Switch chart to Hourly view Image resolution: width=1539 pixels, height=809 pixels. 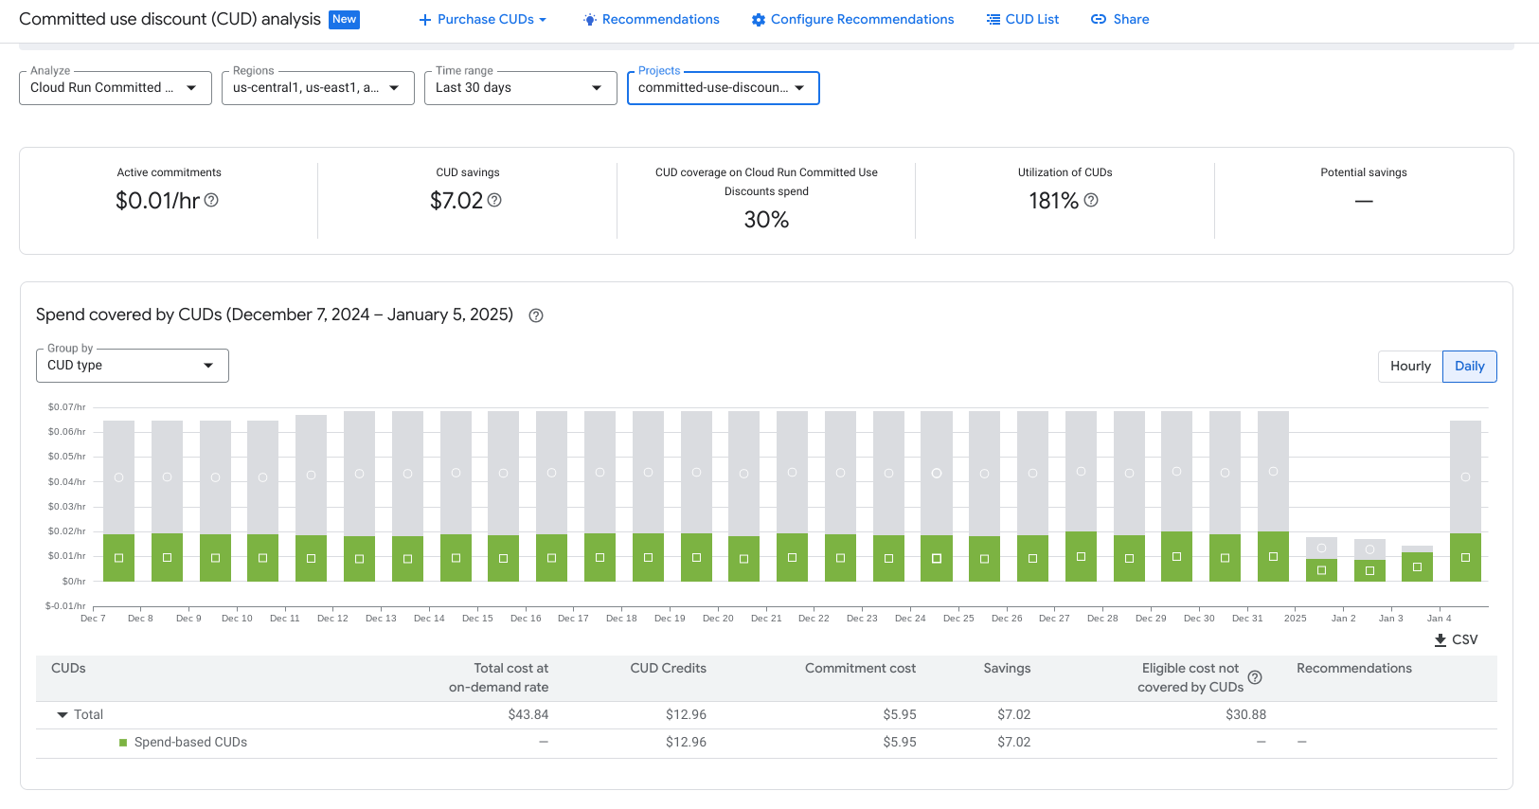coord(1410,367)
